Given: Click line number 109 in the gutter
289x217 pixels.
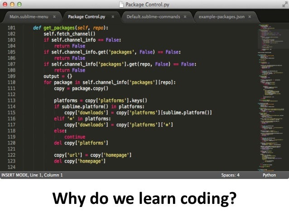Looking at the screenshot, I should (11, 76).
